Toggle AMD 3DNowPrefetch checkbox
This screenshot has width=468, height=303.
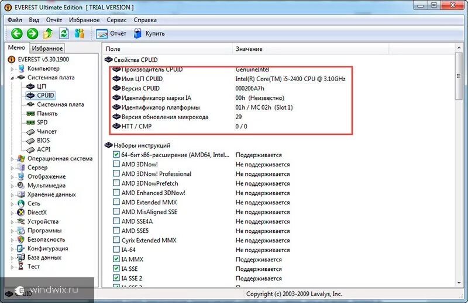[x=116, y=183]
